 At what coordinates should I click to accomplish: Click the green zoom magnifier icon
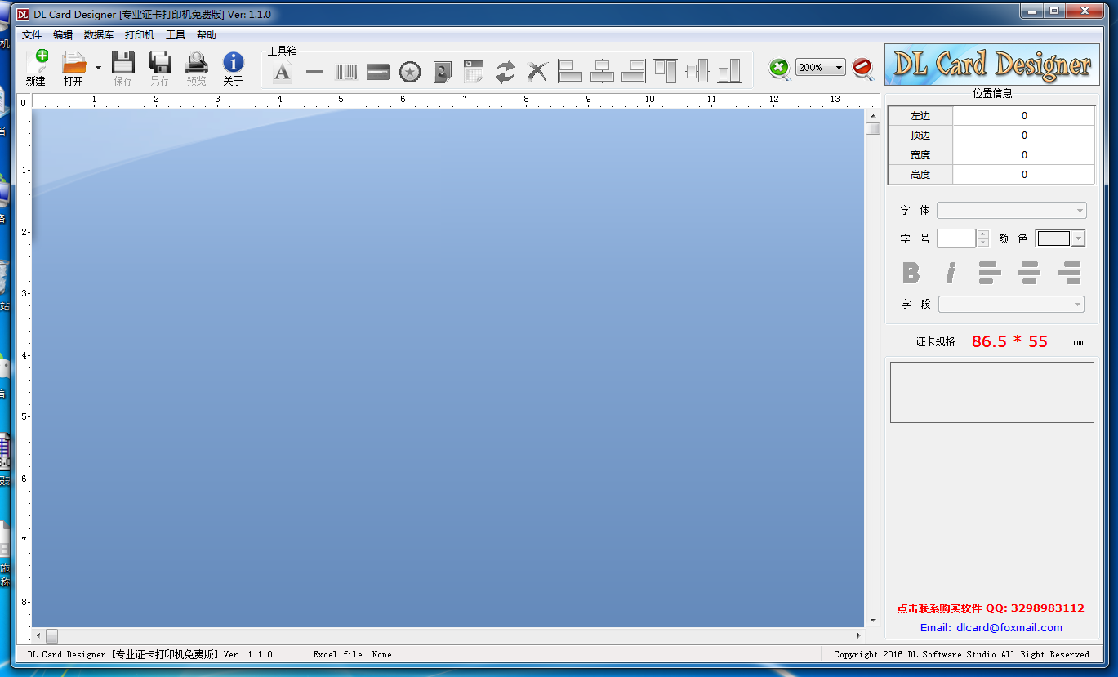click(779, 69)
